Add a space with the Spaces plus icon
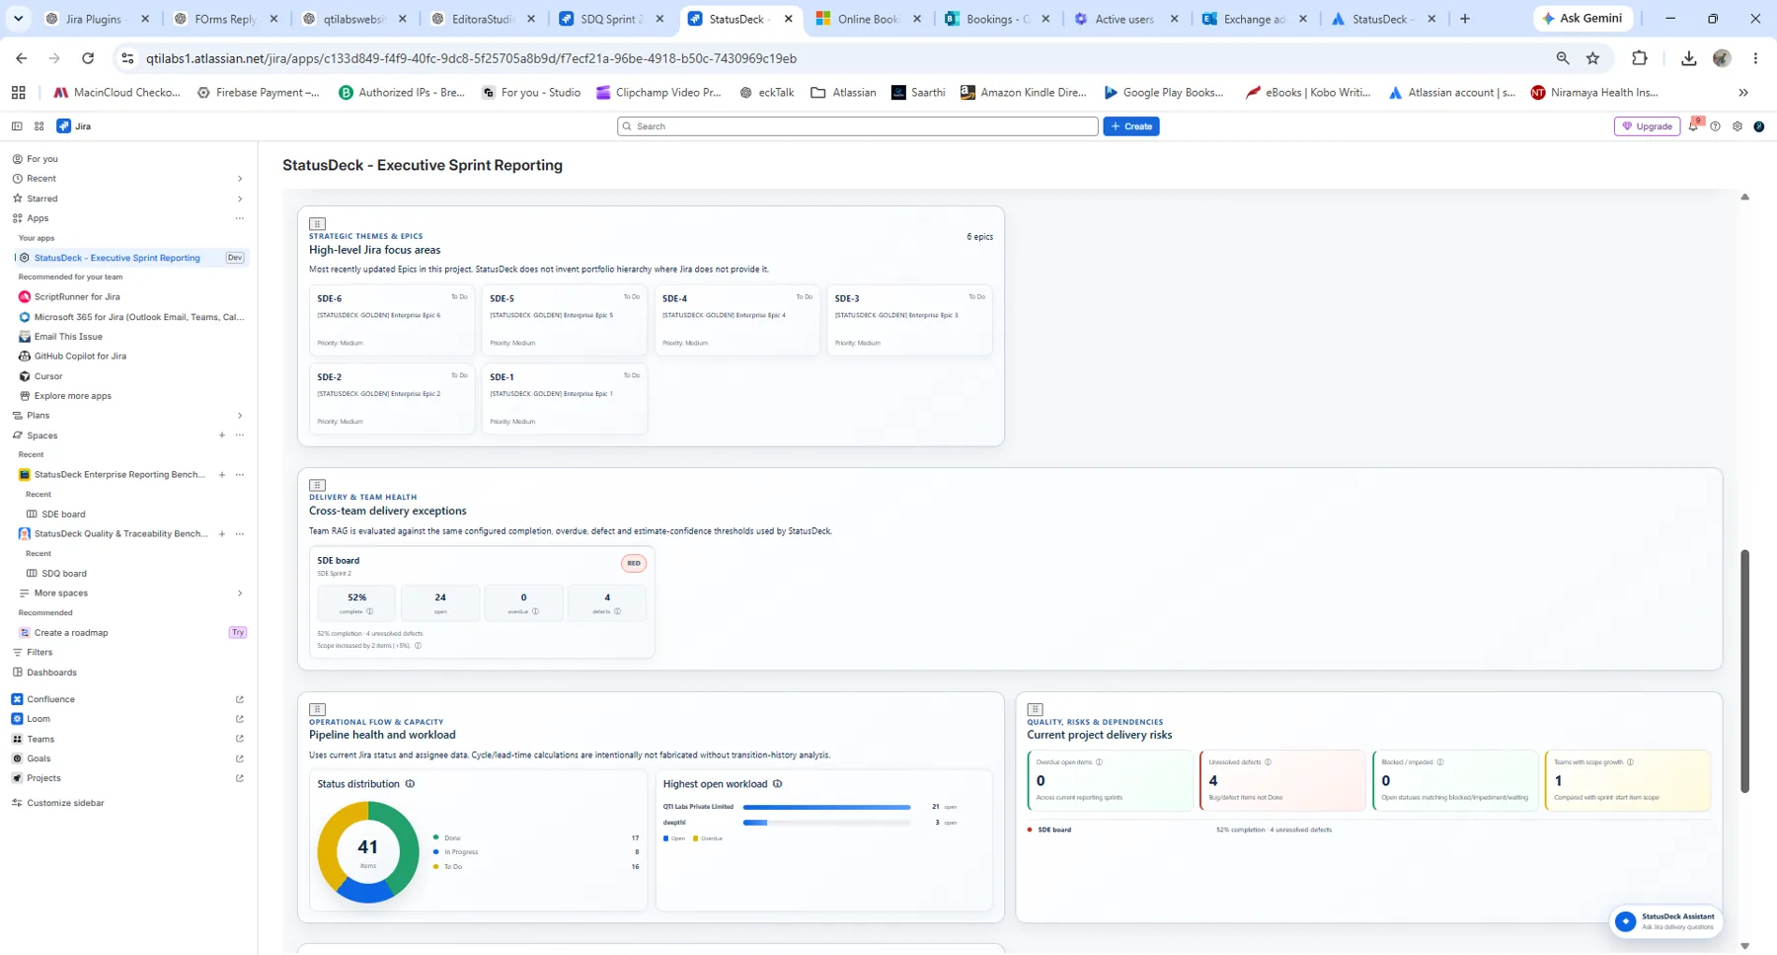Screen dimensions: 1777x955 click(x=222, y=436)
